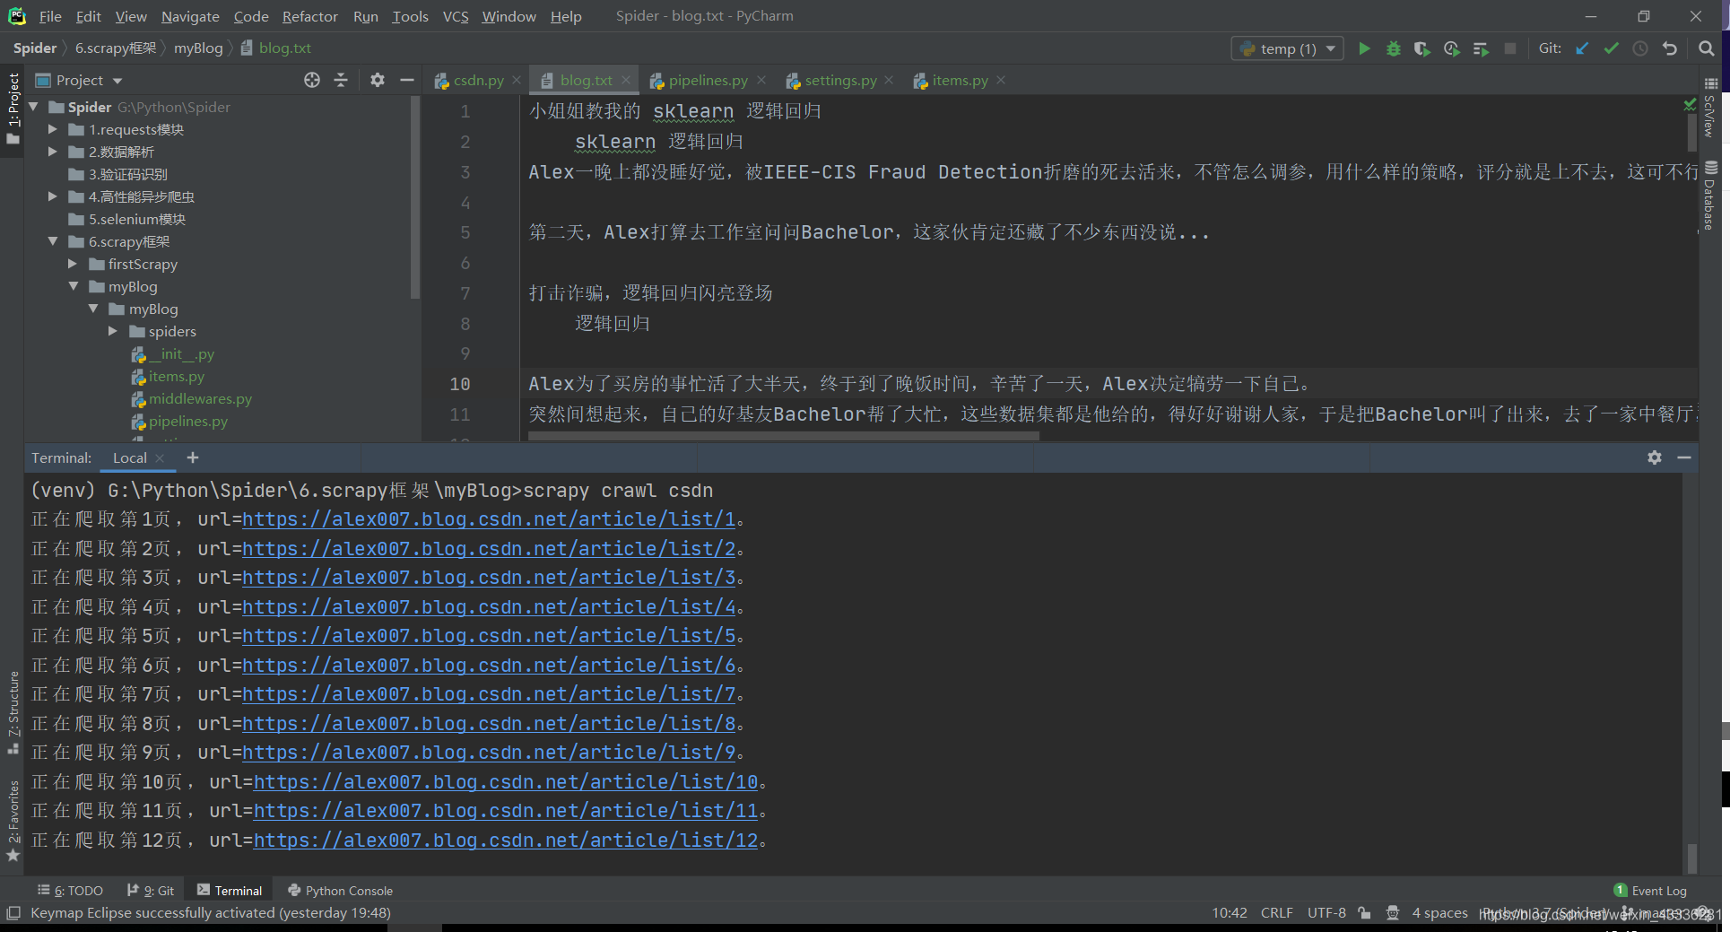Close the pipelines.py editor tab

coord(761,80)
